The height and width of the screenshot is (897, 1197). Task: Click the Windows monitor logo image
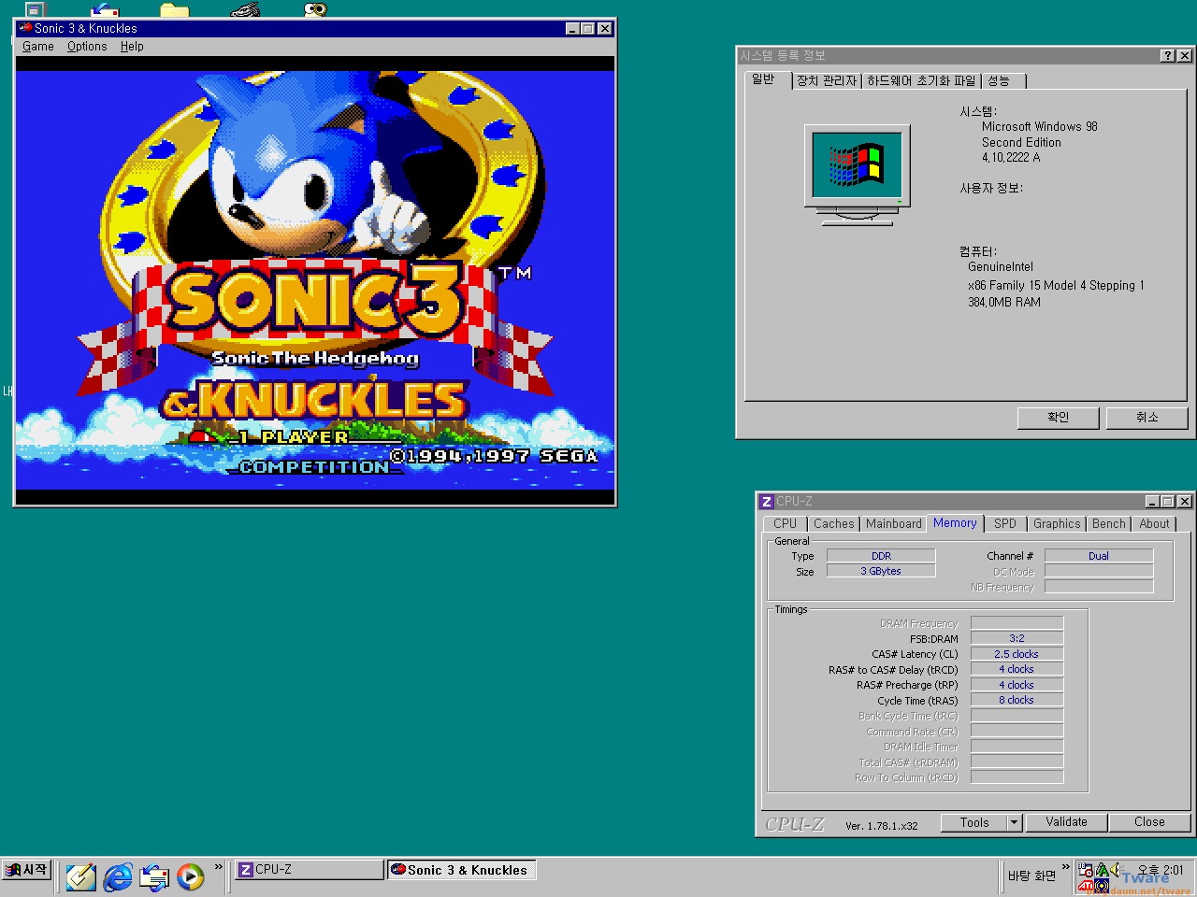(857, 176)
